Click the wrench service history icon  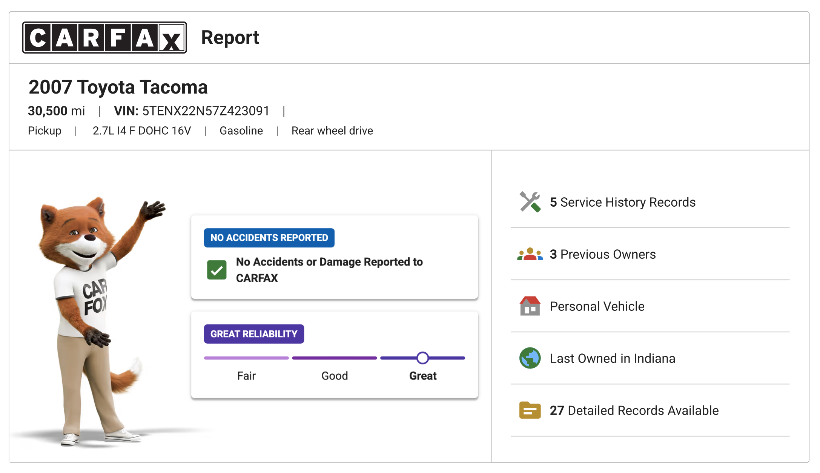click(x=530, y=202)
